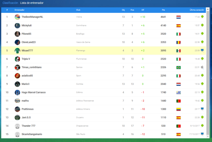
Task: Sort by Obj column header
Action: point(123,10)
